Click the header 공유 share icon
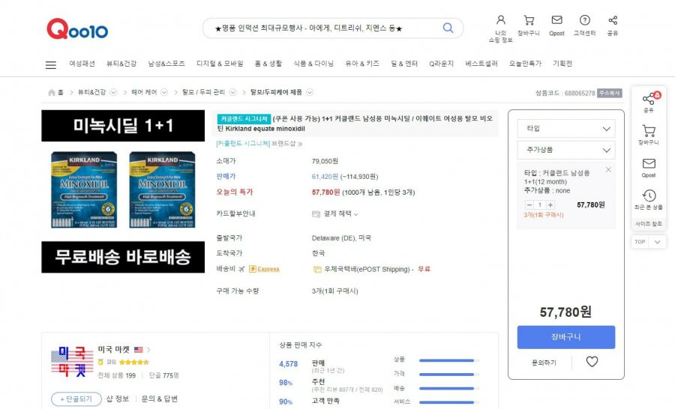 point(613,19)
